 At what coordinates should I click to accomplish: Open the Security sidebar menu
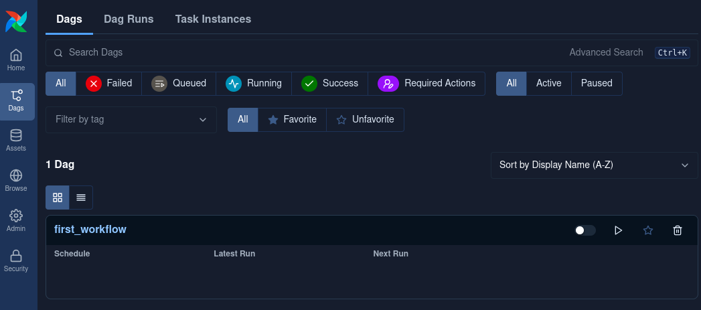[16, 262]
